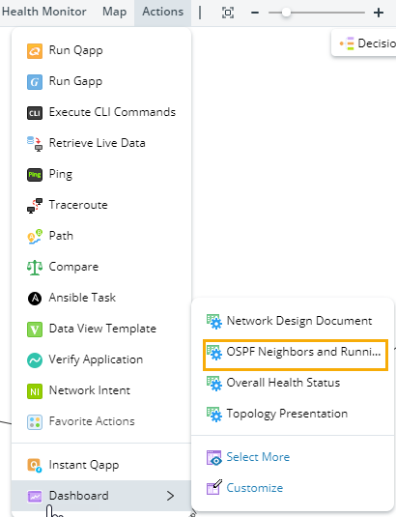This screenshot has height=517, width=396.
Task: Click the Run Gapp blue G icon
Action: [x=35, y=82]
